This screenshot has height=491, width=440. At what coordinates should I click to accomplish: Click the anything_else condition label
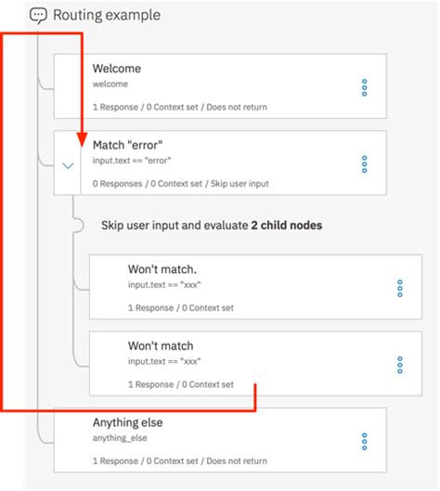click(x=120, y=438)
